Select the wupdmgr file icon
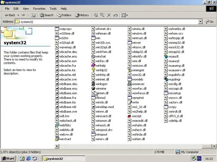This screenshot has height=162, width=217. tap(166, 79)
